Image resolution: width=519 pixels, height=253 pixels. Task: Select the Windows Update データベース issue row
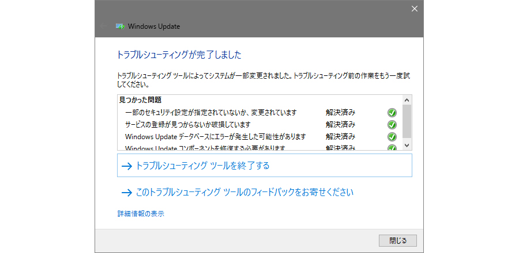click(215, 136)
